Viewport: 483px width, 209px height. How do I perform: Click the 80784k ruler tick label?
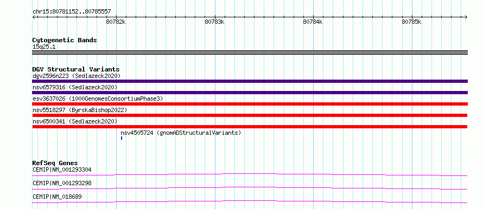(313, 22)
